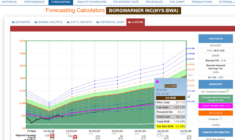Viewport: 235px width, 140px height.
Task: Click the active earnings input under 12/31/25
Action: tap(159, 134)
